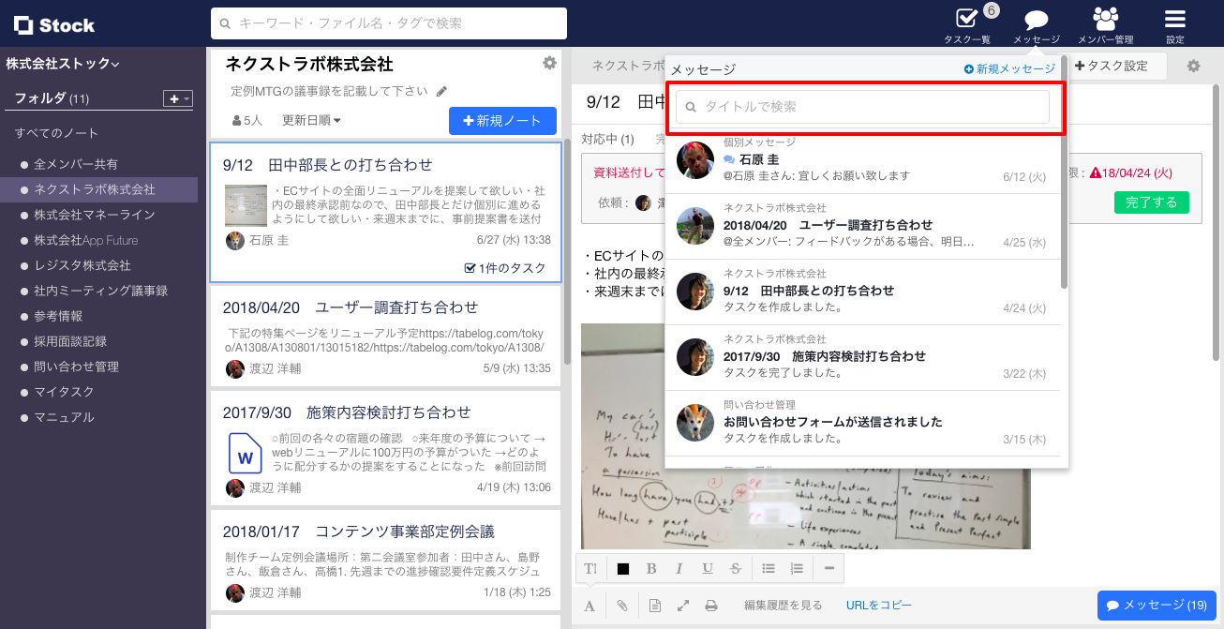The height and width of the screenshot is (629, 1224).
Task: Create a note with the 新規ノート button
Action: (502, 121)
